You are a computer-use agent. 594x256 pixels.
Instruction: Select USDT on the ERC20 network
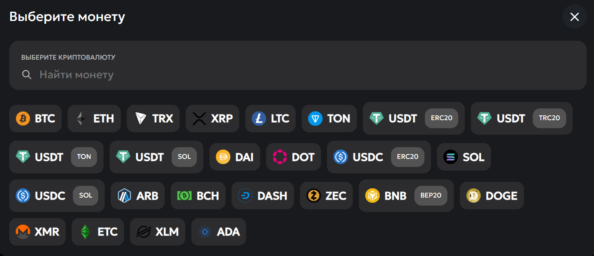(413, 119)
